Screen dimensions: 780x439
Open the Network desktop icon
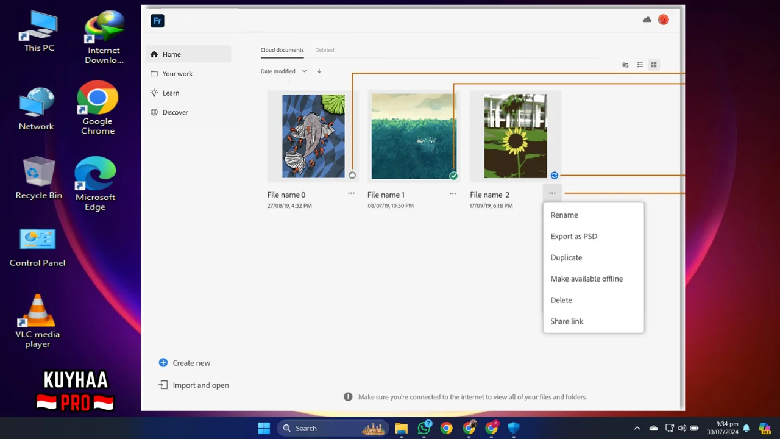[x=37, y=110]
